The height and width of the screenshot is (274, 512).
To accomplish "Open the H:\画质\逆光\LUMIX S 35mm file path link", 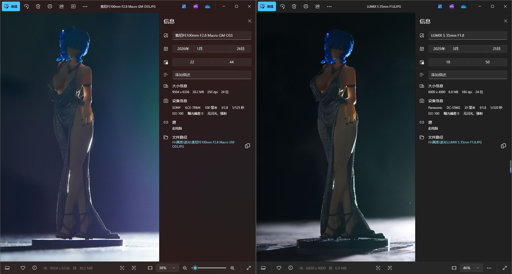I will pyautogui.click(x=455, y=142).
